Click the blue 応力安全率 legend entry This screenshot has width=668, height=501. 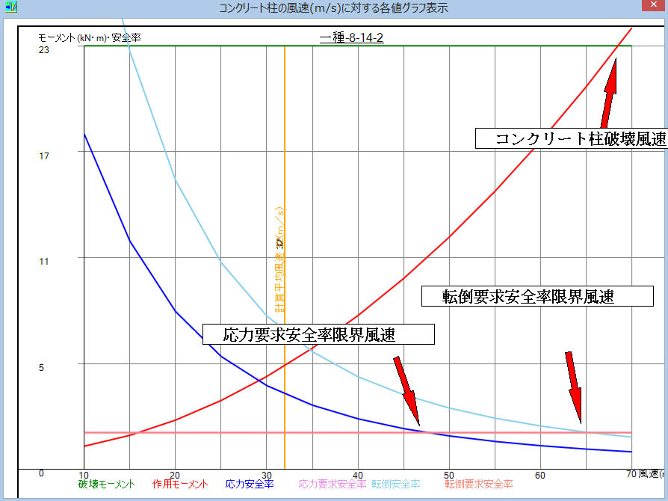[250, 485]
